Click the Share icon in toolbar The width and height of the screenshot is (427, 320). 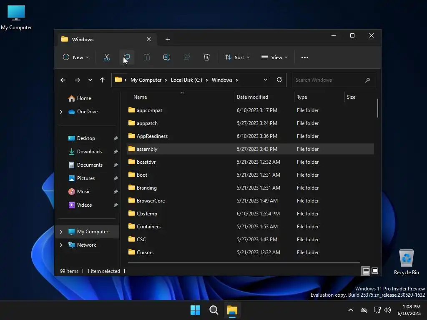(186, 57)
